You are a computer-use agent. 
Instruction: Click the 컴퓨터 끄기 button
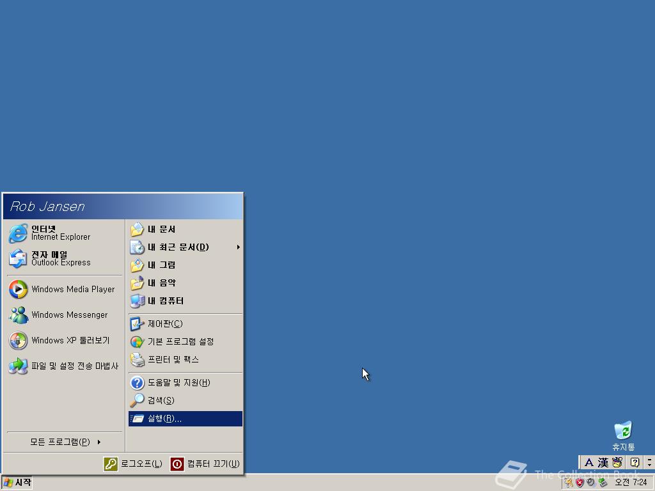205,464
